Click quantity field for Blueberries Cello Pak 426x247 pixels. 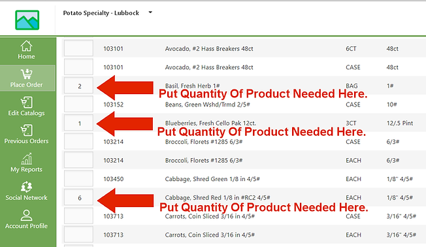pos(78,123)
